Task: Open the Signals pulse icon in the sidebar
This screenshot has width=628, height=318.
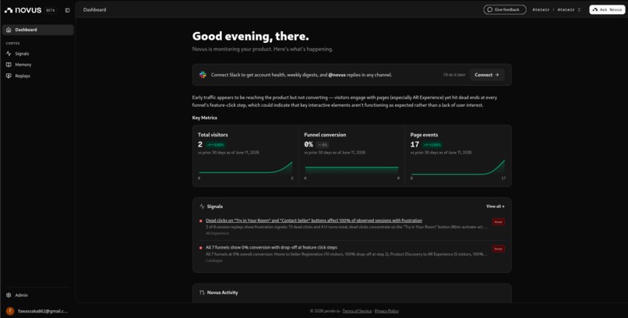Action: pyautogui.click(x=9, y=54)
